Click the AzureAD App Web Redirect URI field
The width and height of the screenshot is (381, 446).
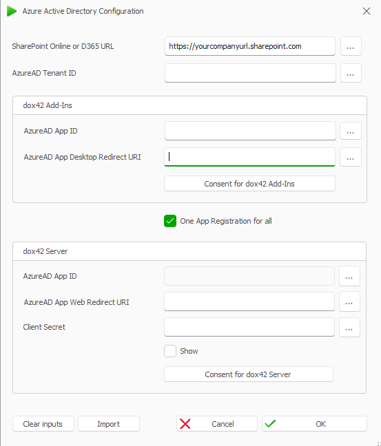pos(249,301)
